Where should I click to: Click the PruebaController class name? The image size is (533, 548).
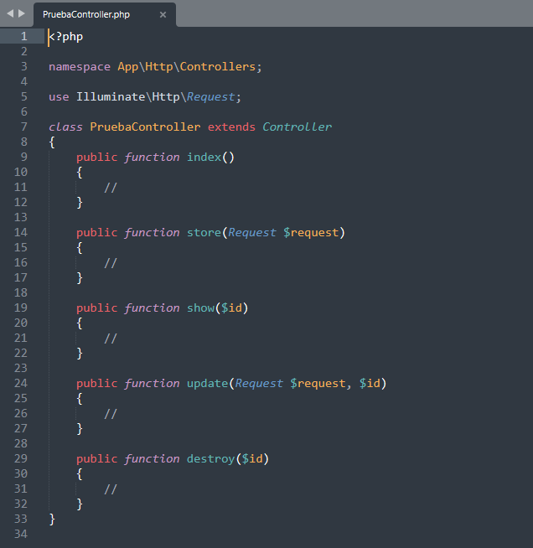tap(145, 127)
